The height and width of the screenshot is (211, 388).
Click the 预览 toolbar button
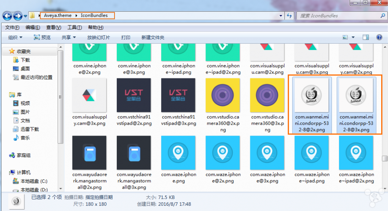click(x=42, y=37)
